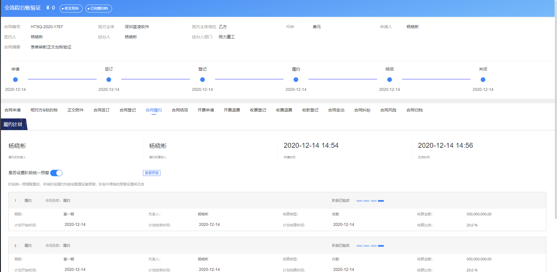Image resolution: width=557 pixels, height=272 pixels.
Task: Open the 收票登记 tab
Action: 258,110
